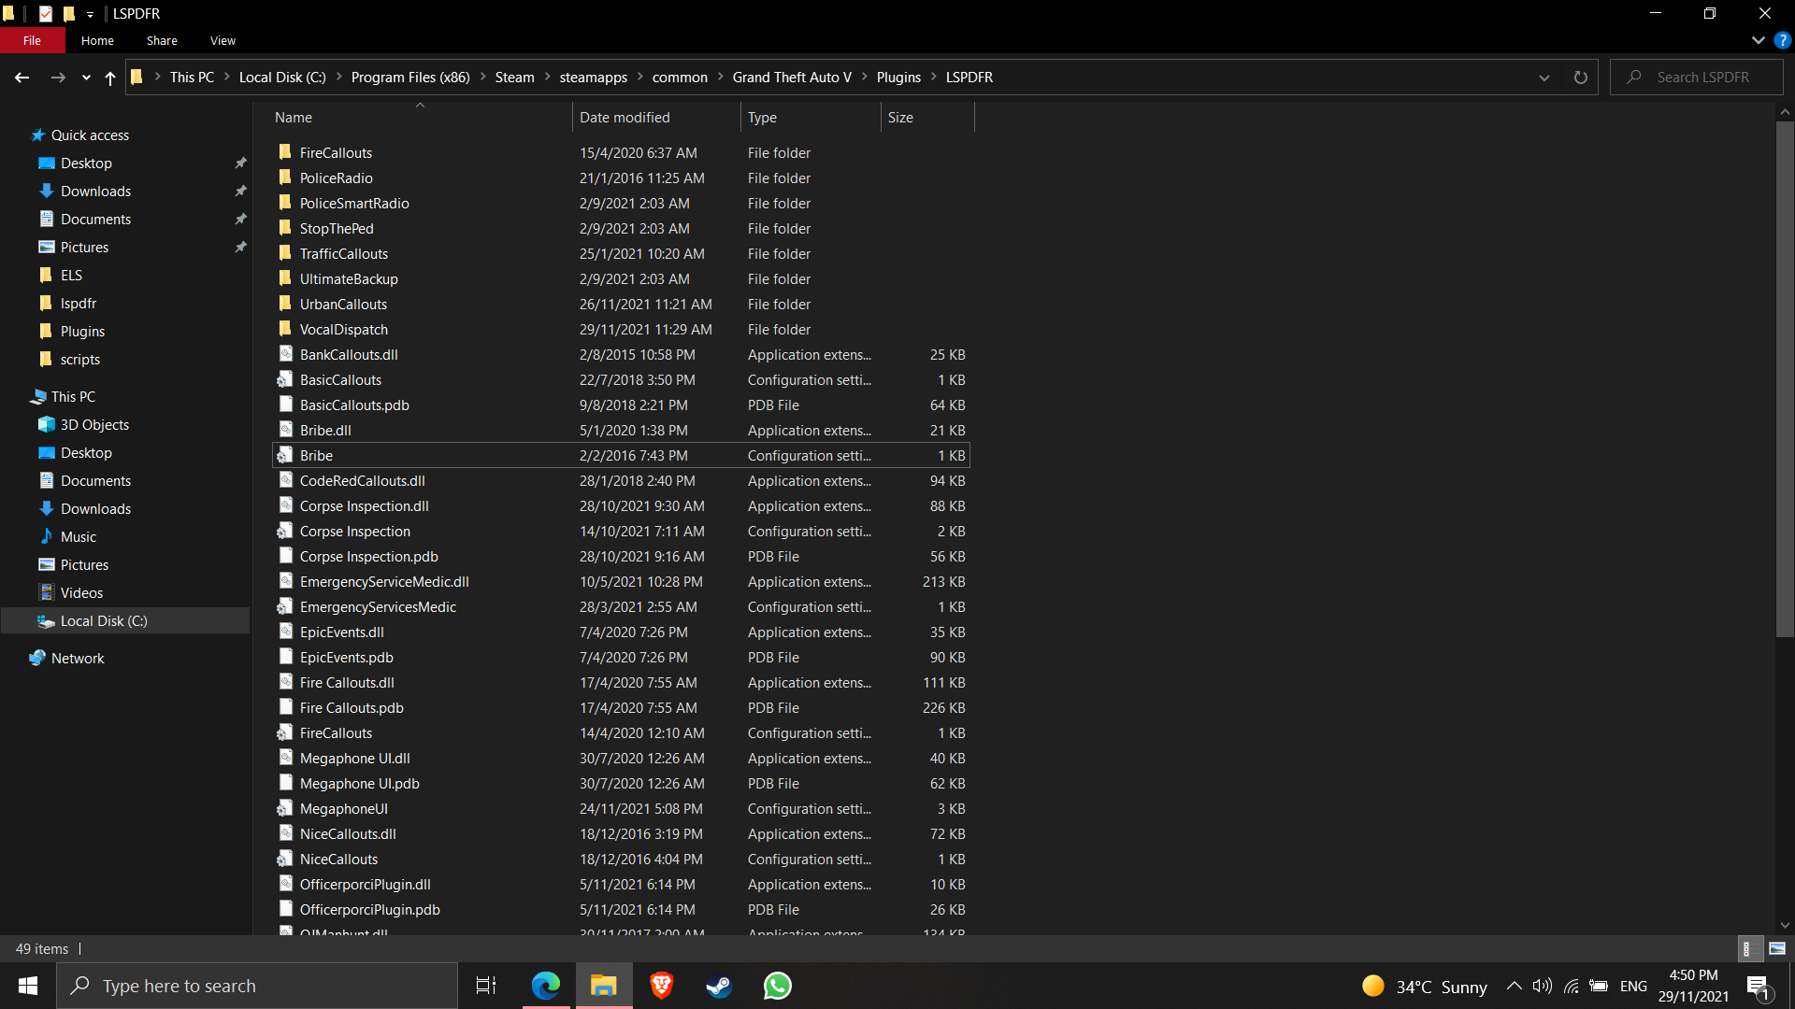This screenshot has height=1009, width=1795.
Task: Expand the ribbon with the chevron
Action: (1758, 40)
